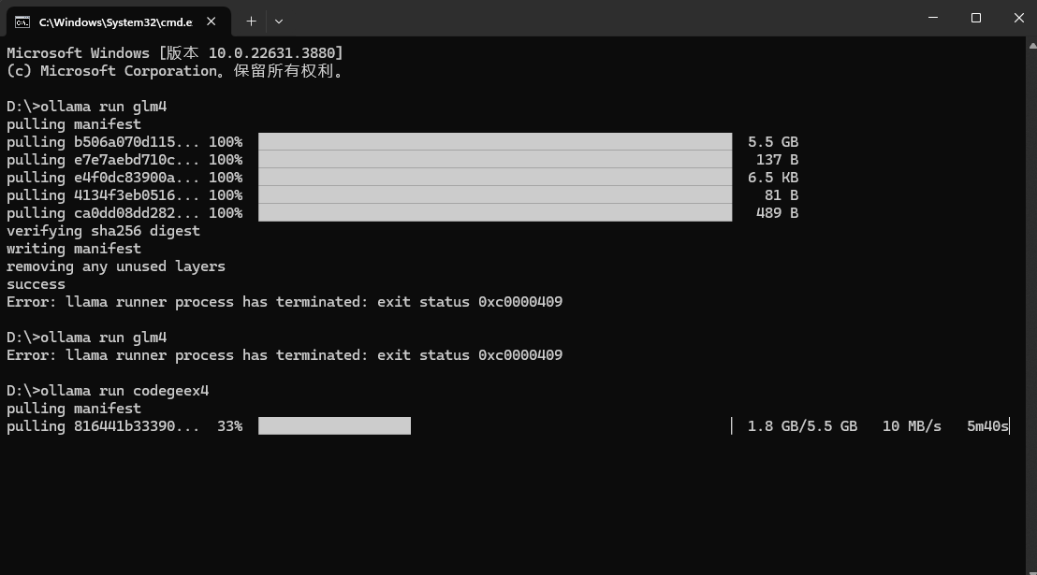This screenshot has height=575, width=1037.
Task: Click the ca0dd08dd282 progress bar
Action: coord(495,213)
